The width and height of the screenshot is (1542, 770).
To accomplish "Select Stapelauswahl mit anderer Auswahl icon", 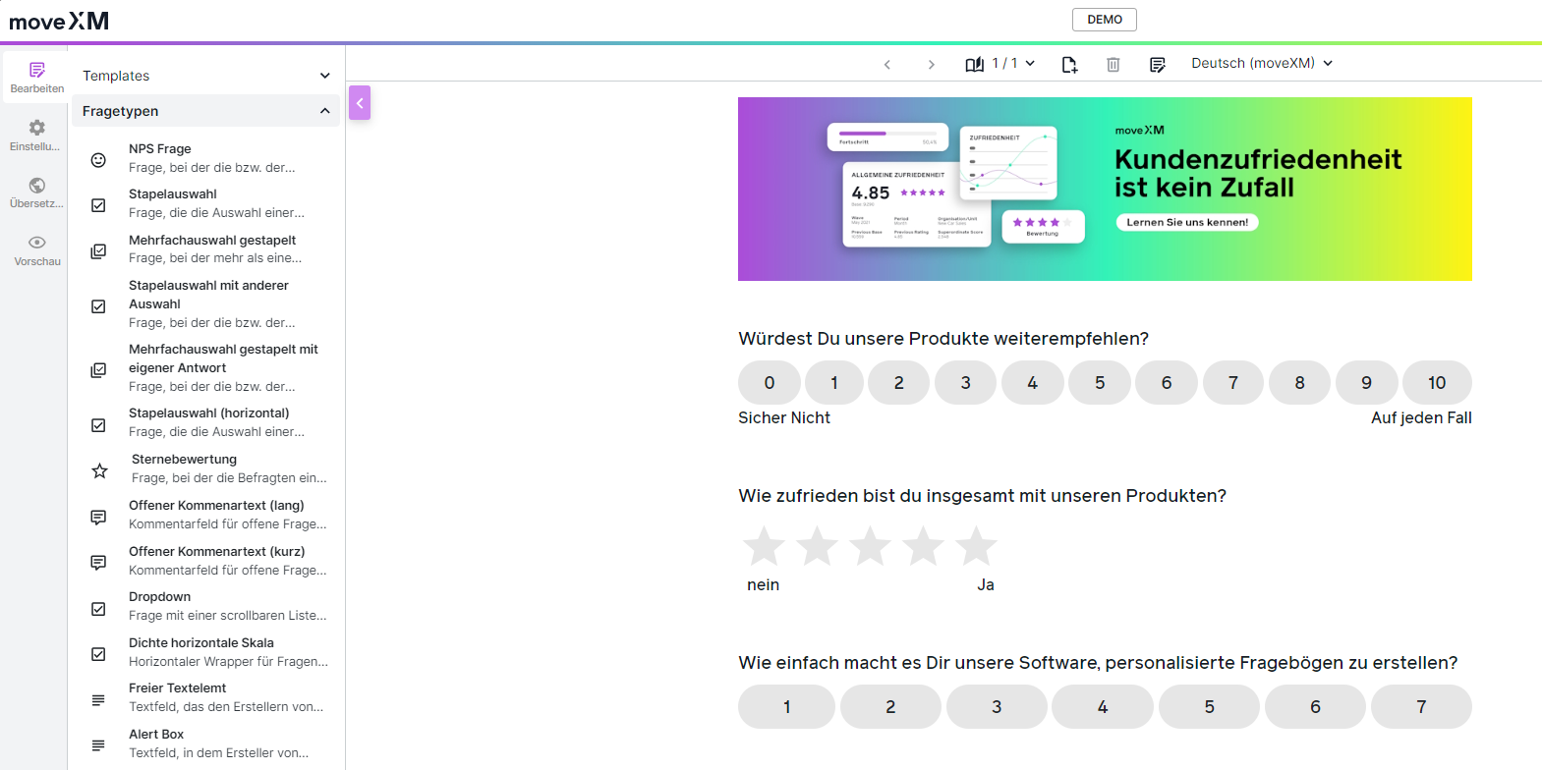I will click(98, 306).
